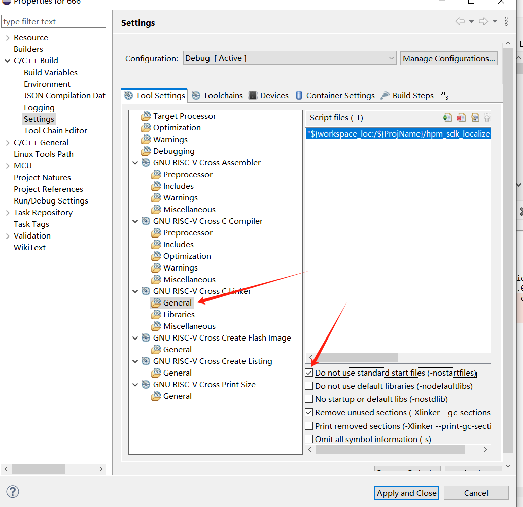Image resolution: width=523 pixels, height=507 pixels.
Task: Edit the selected script file entry
Action: pos(475,117)
